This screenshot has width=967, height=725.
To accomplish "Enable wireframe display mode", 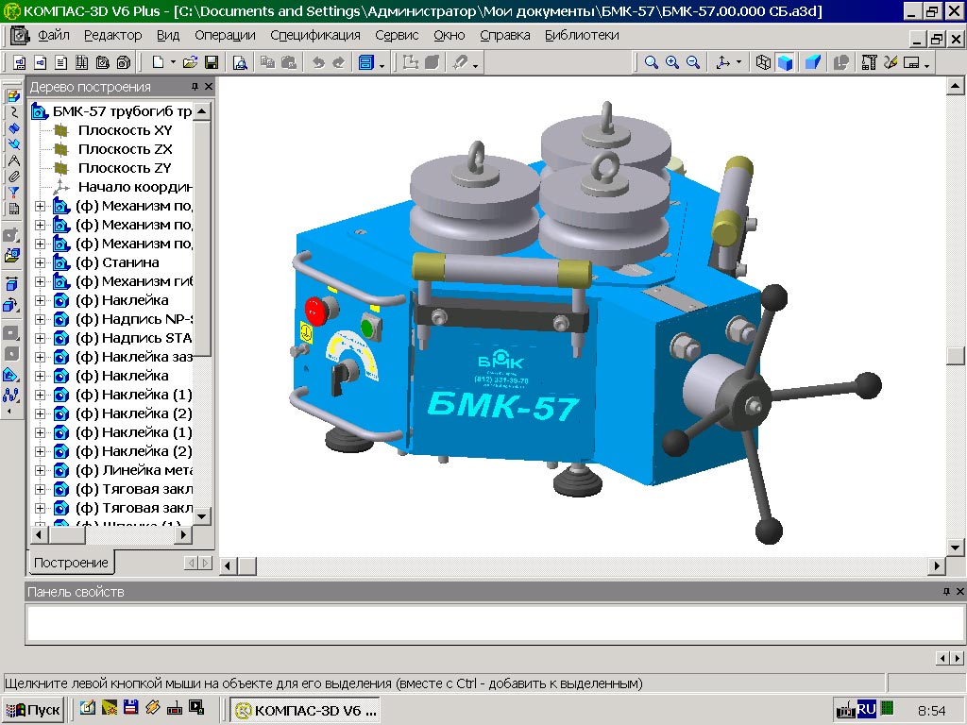I will click(763, 62).
